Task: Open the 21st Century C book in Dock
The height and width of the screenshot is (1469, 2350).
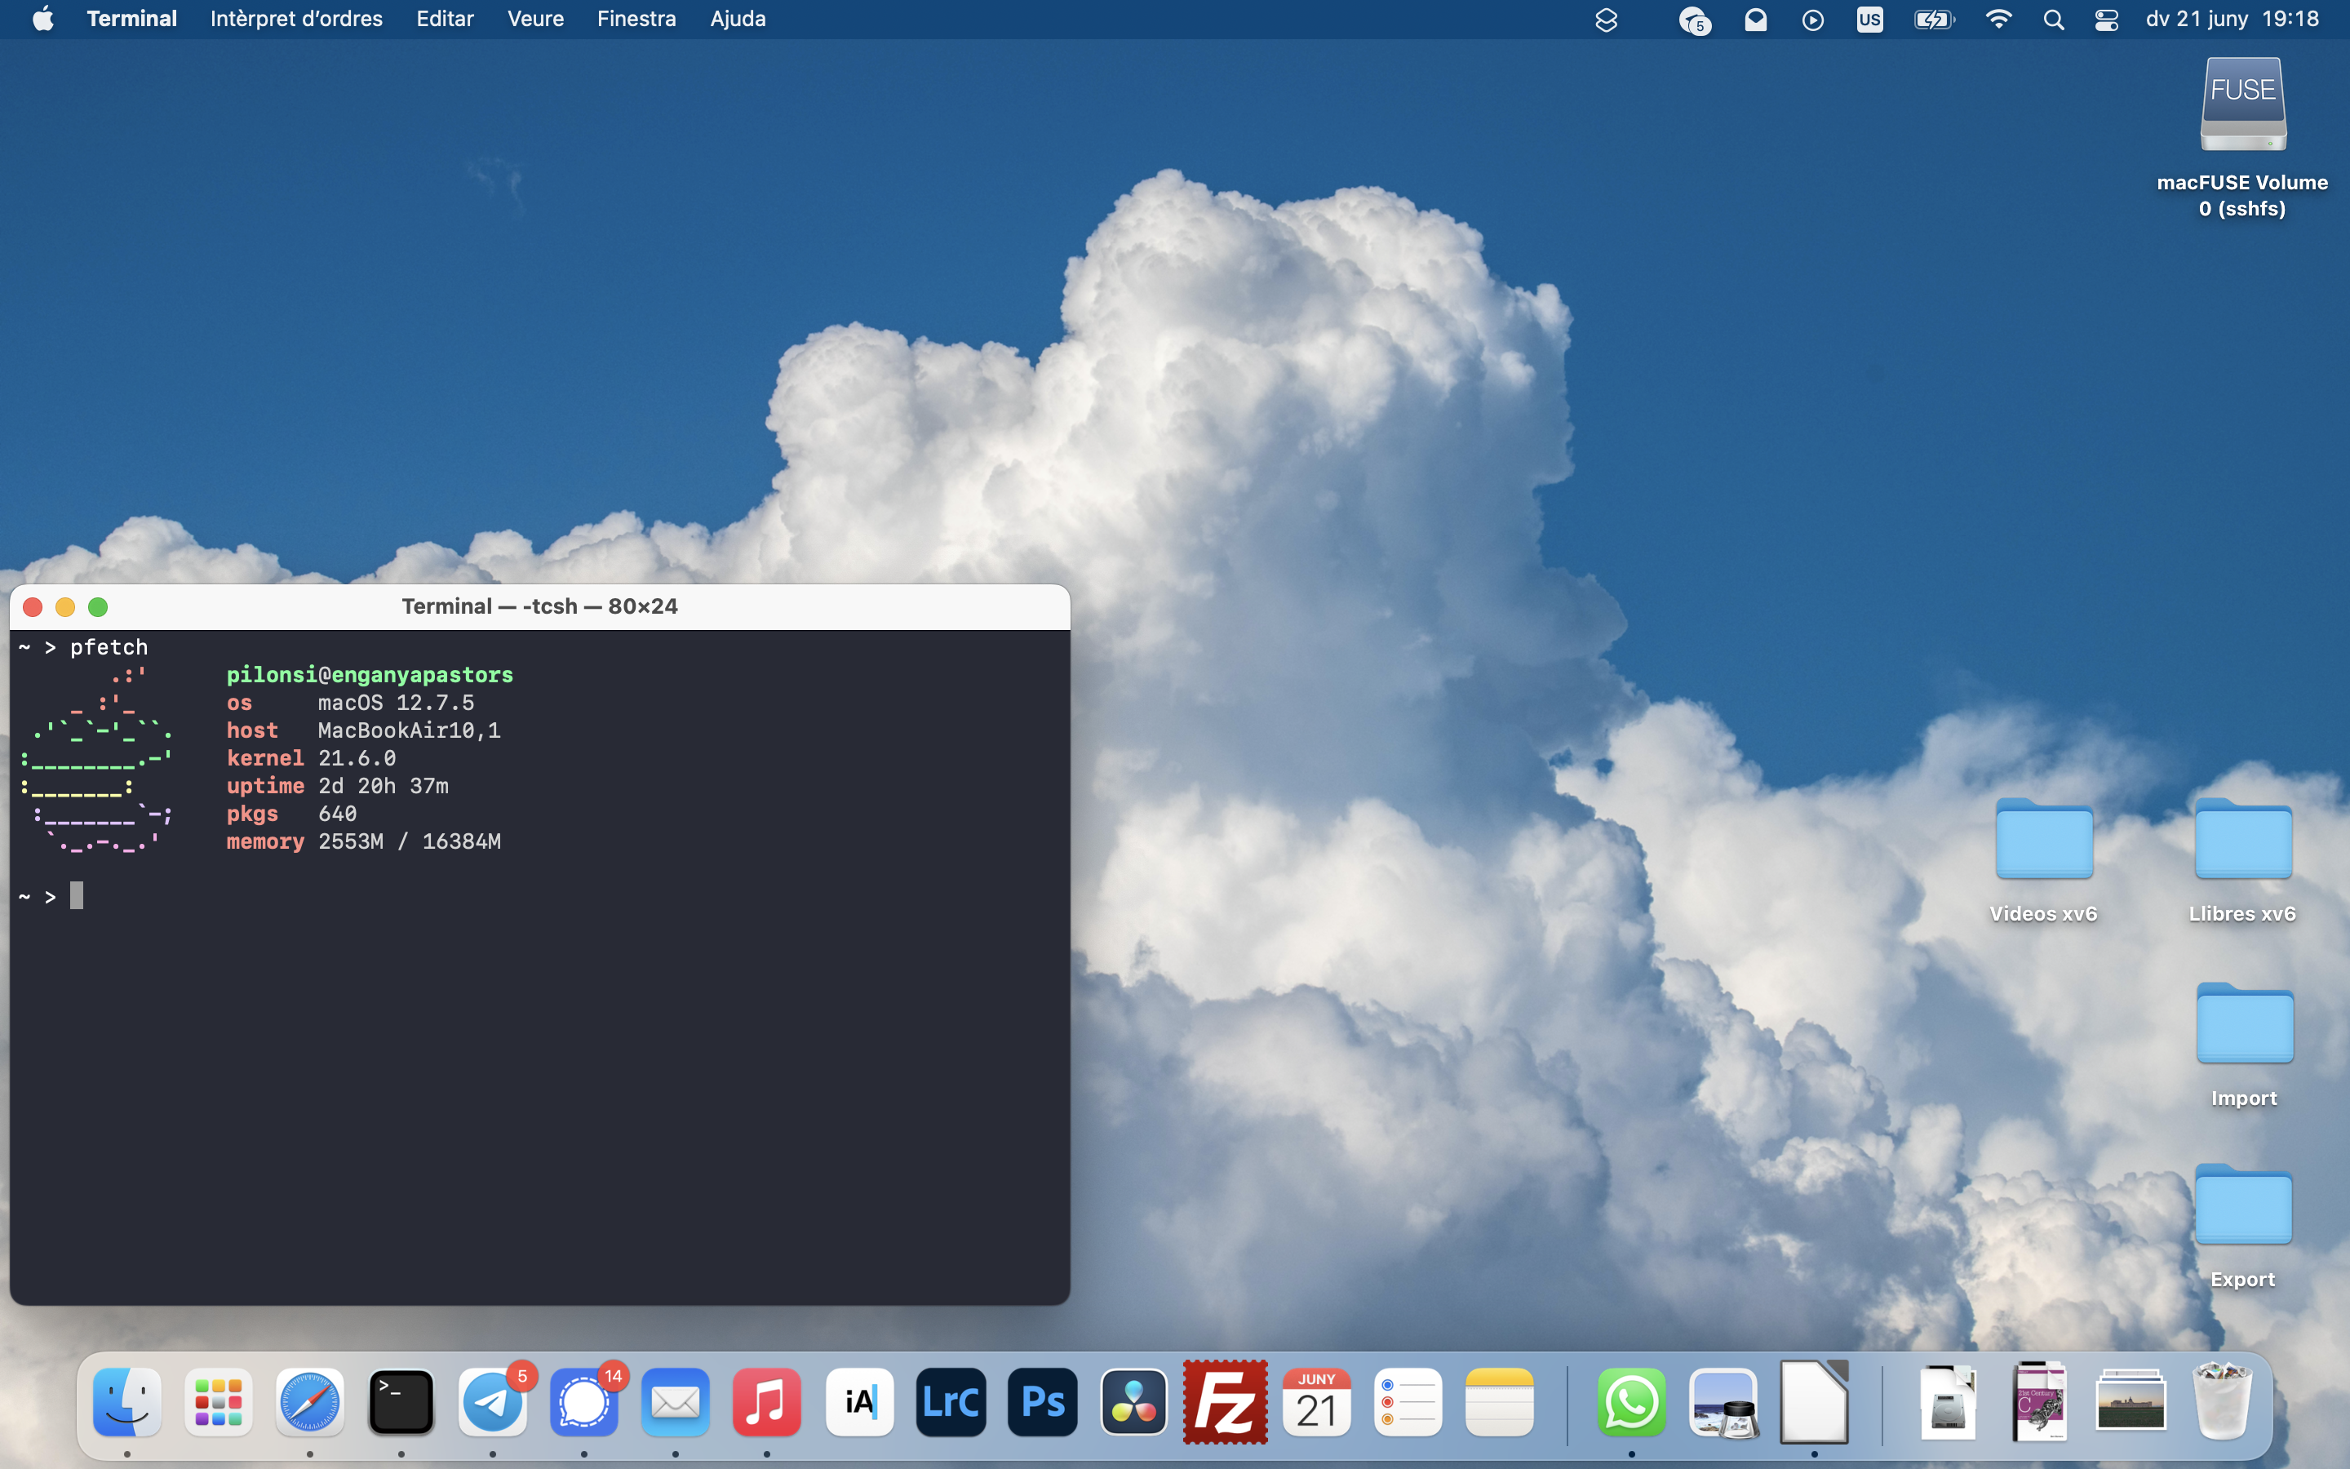Action: (2039, 1402)
